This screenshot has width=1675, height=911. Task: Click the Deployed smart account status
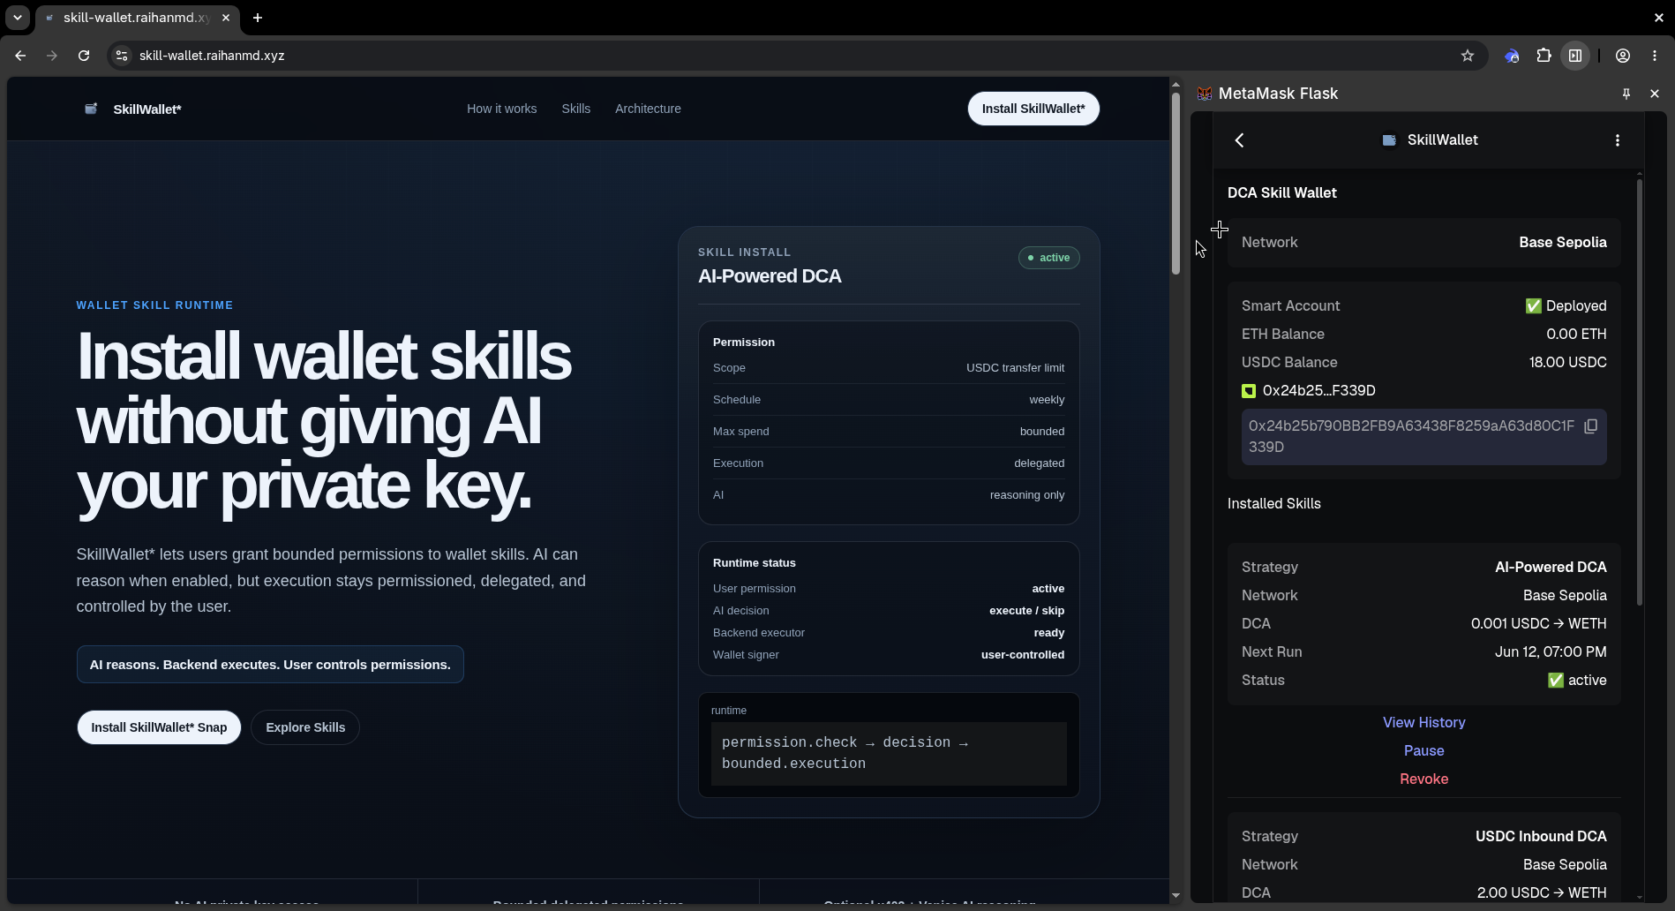[1566, 305]
